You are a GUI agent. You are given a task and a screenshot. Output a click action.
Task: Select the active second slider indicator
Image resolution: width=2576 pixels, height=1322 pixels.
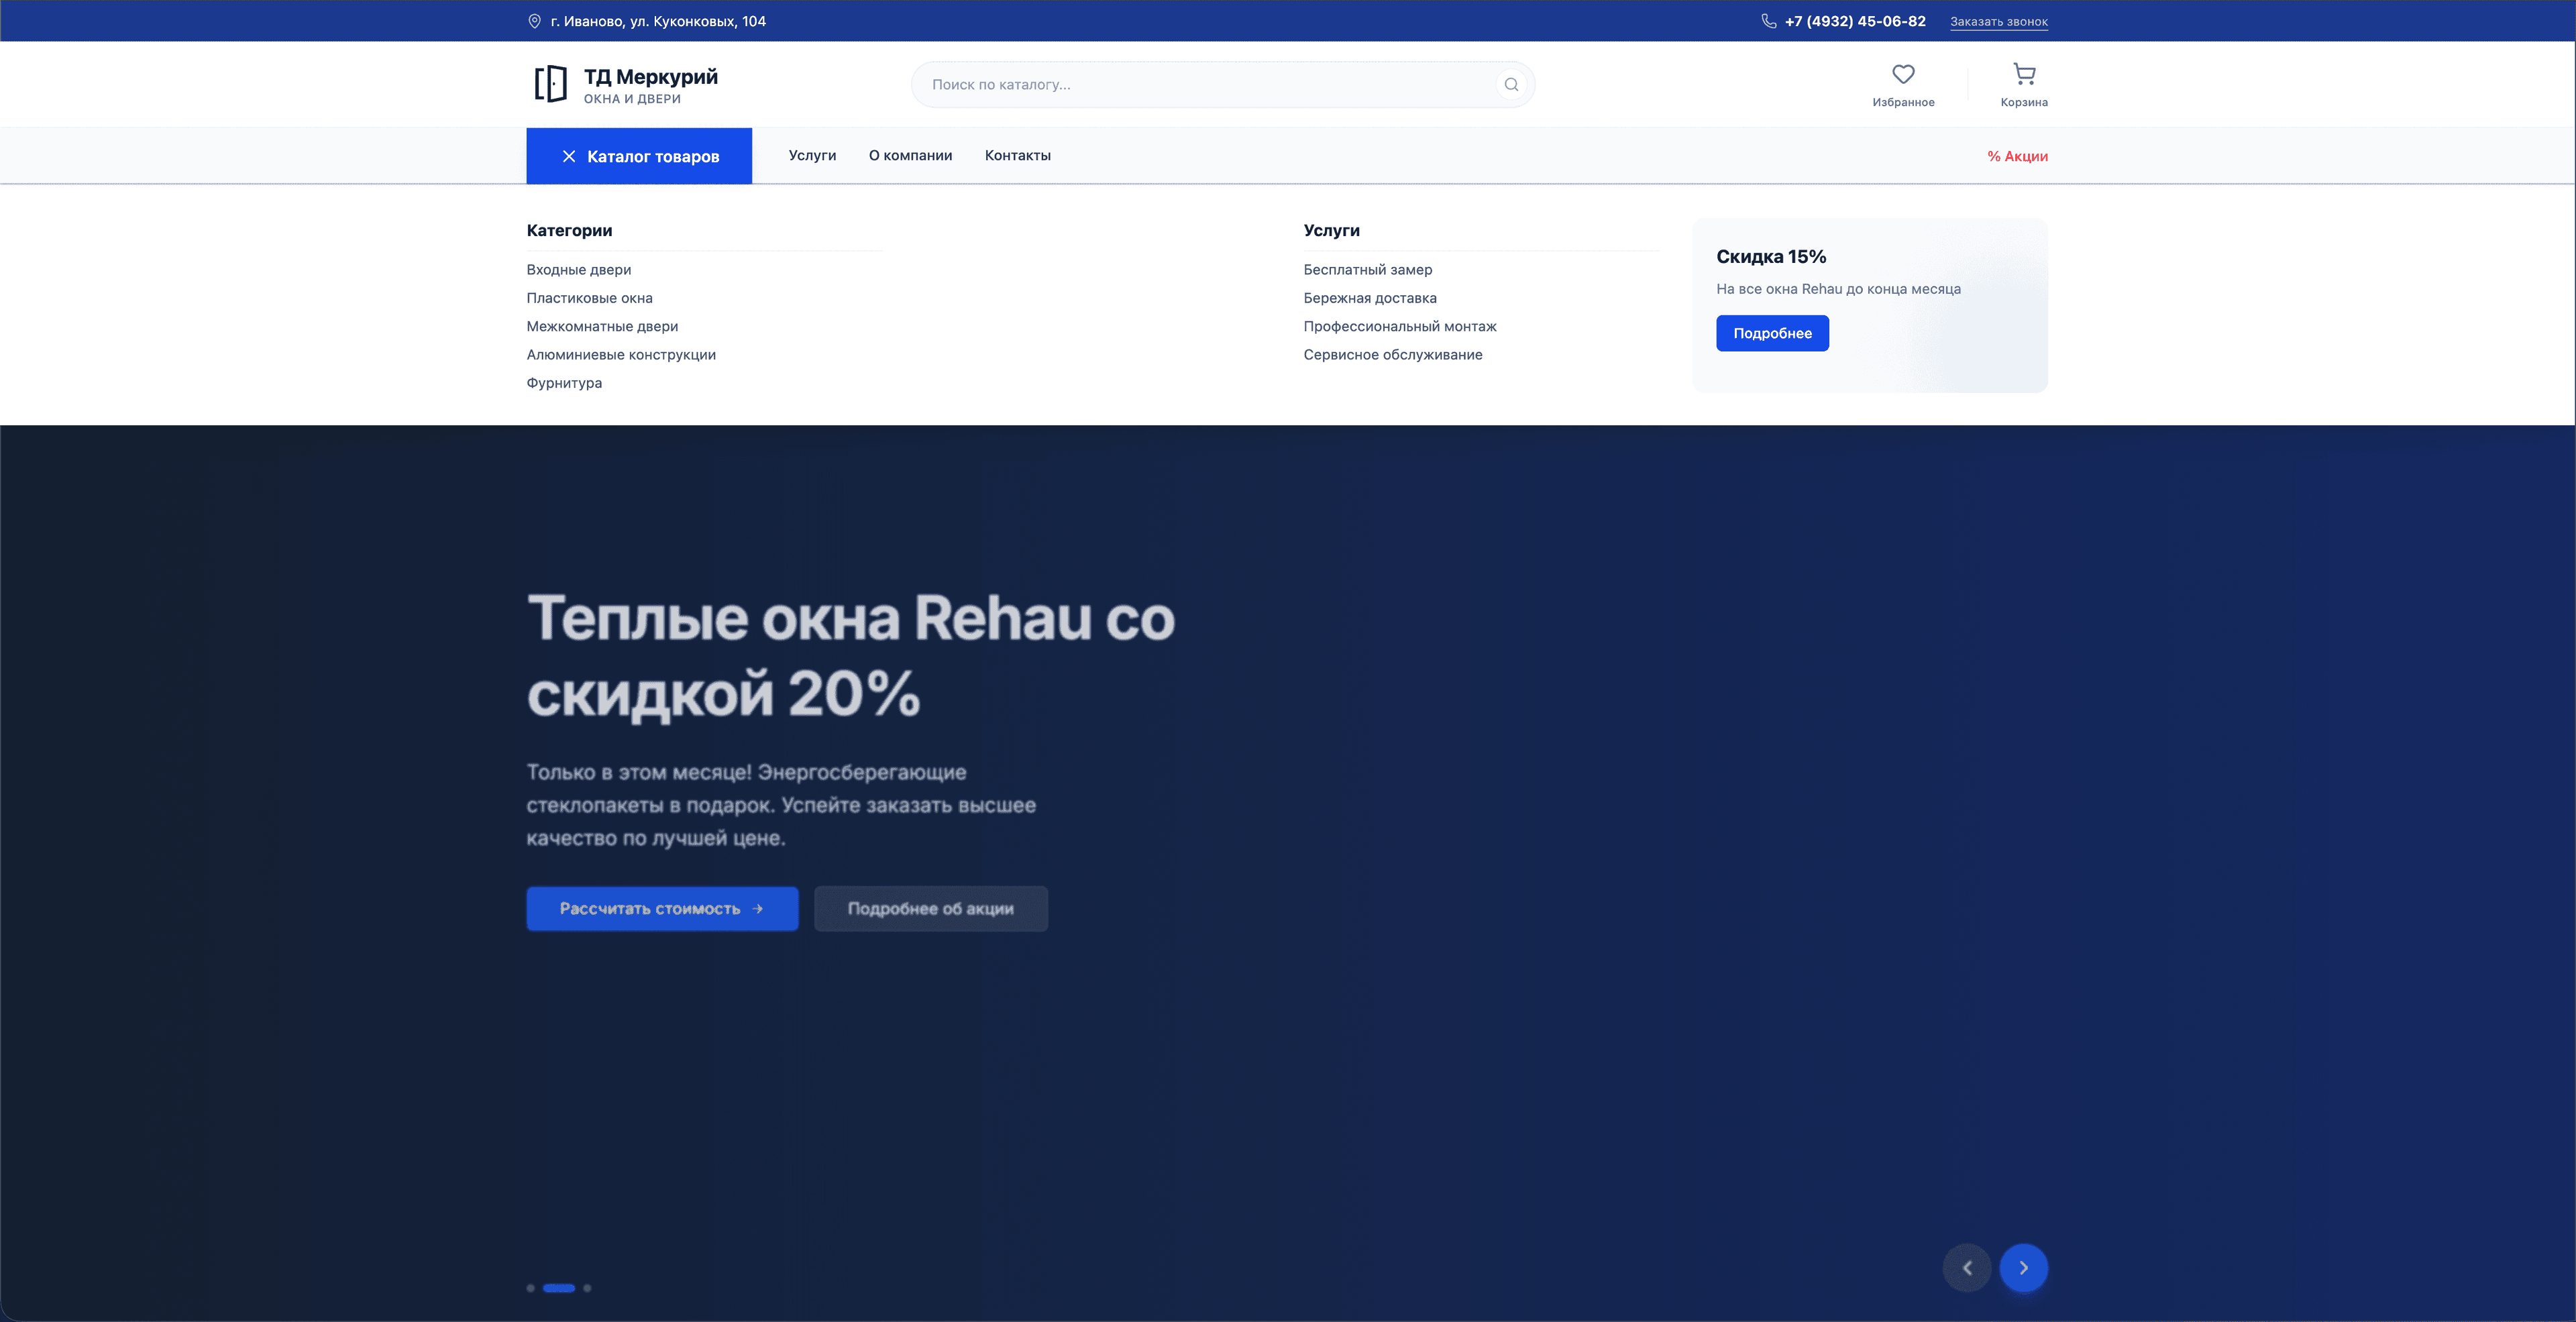559,1288
